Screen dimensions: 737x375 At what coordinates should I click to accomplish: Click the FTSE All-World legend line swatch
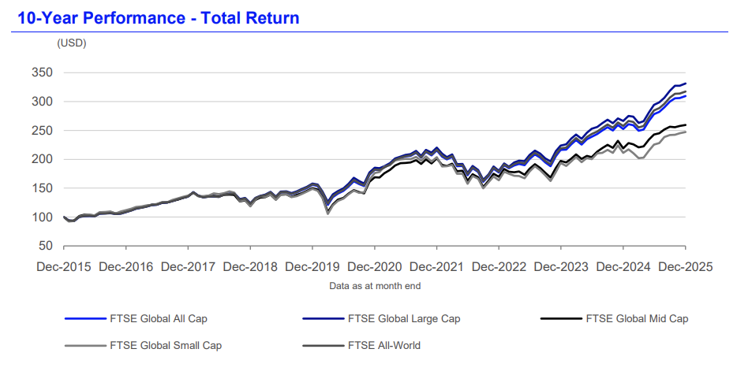pos(322,344)
